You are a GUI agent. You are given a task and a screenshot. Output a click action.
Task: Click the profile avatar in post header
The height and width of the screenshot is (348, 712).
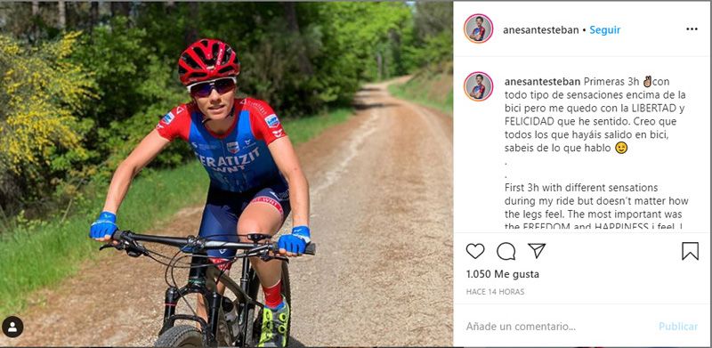478,28
